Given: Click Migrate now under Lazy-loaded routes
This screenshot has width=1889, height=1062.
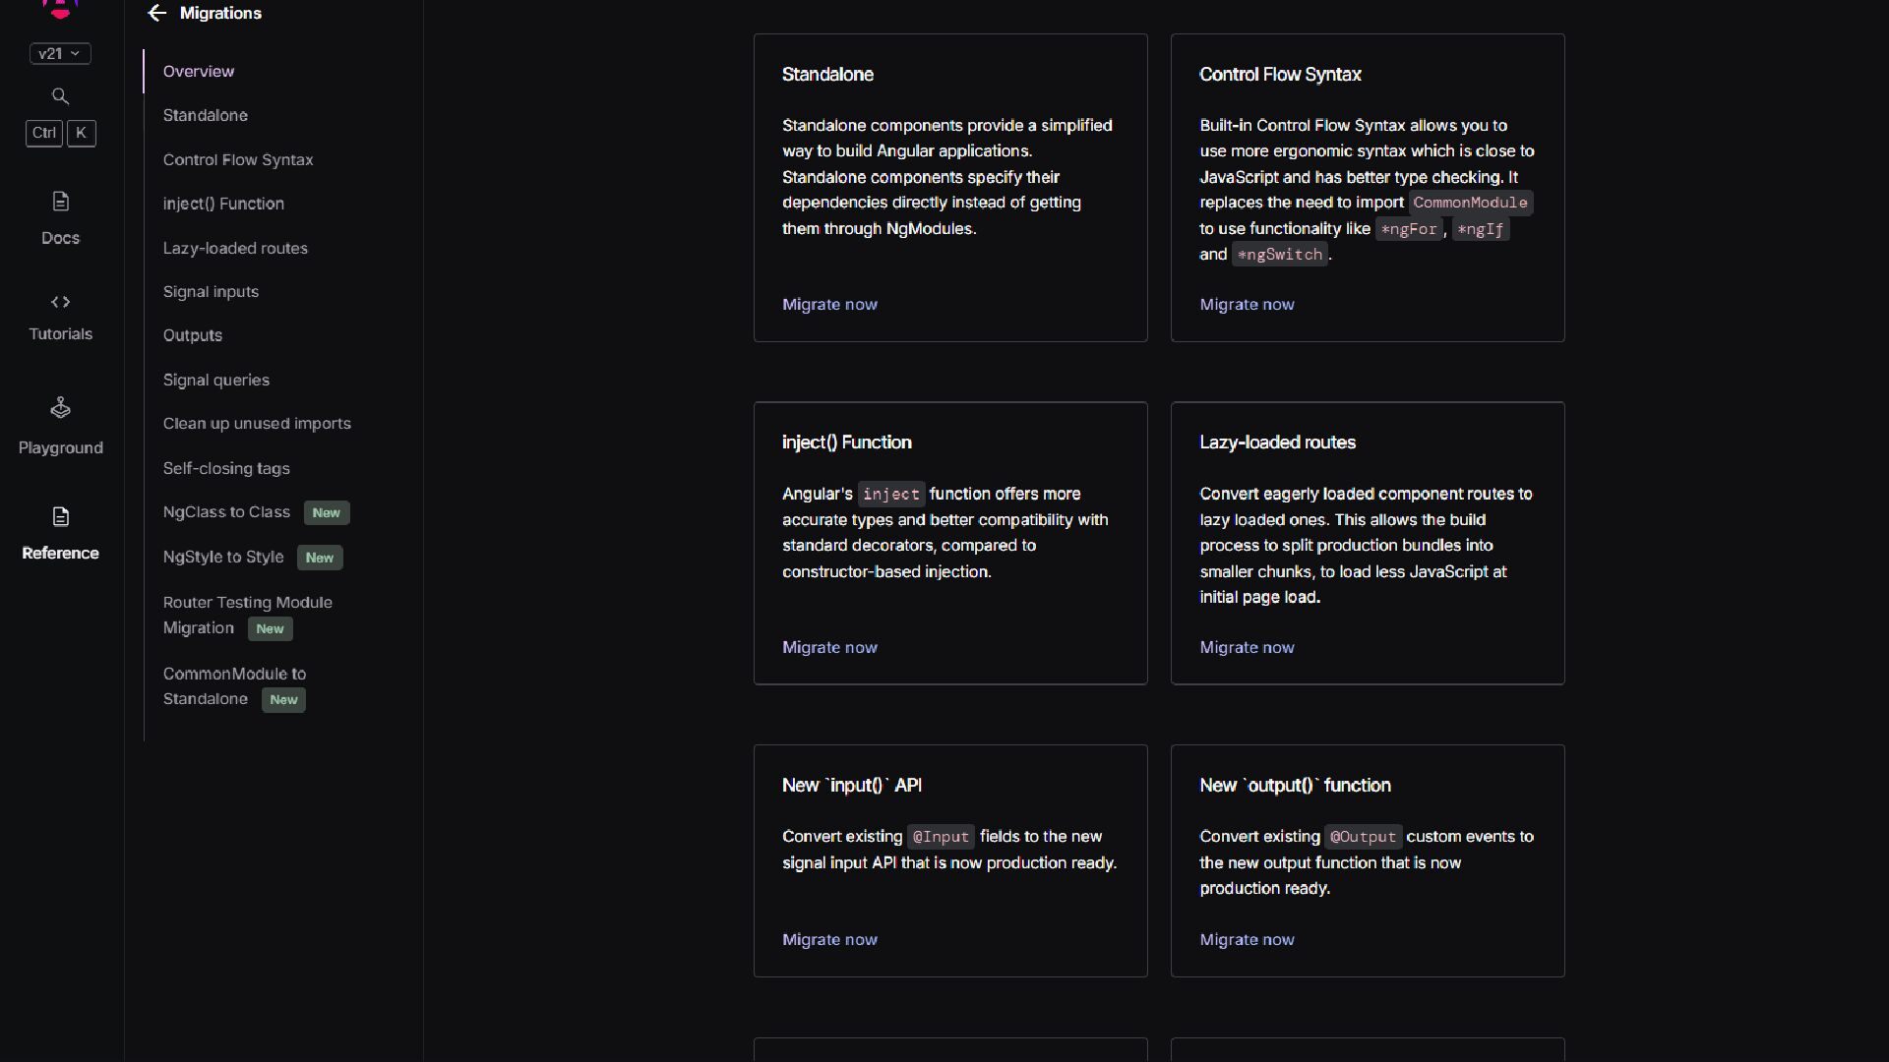Looking at the screenshot, I should (x=1247, y=648).
